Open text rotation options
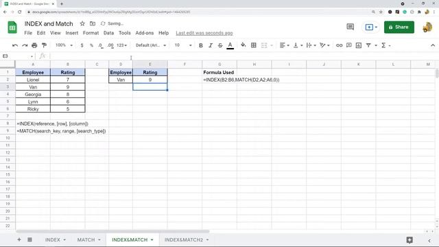 coord(324,45)
